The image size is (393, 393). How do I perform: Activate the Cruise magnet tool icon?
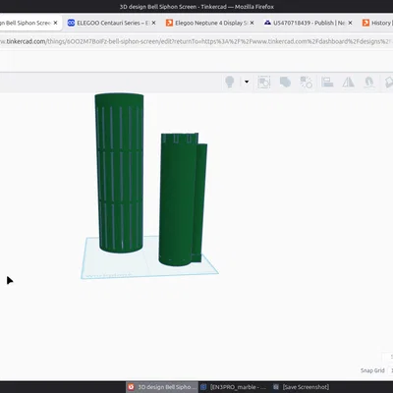369,83
